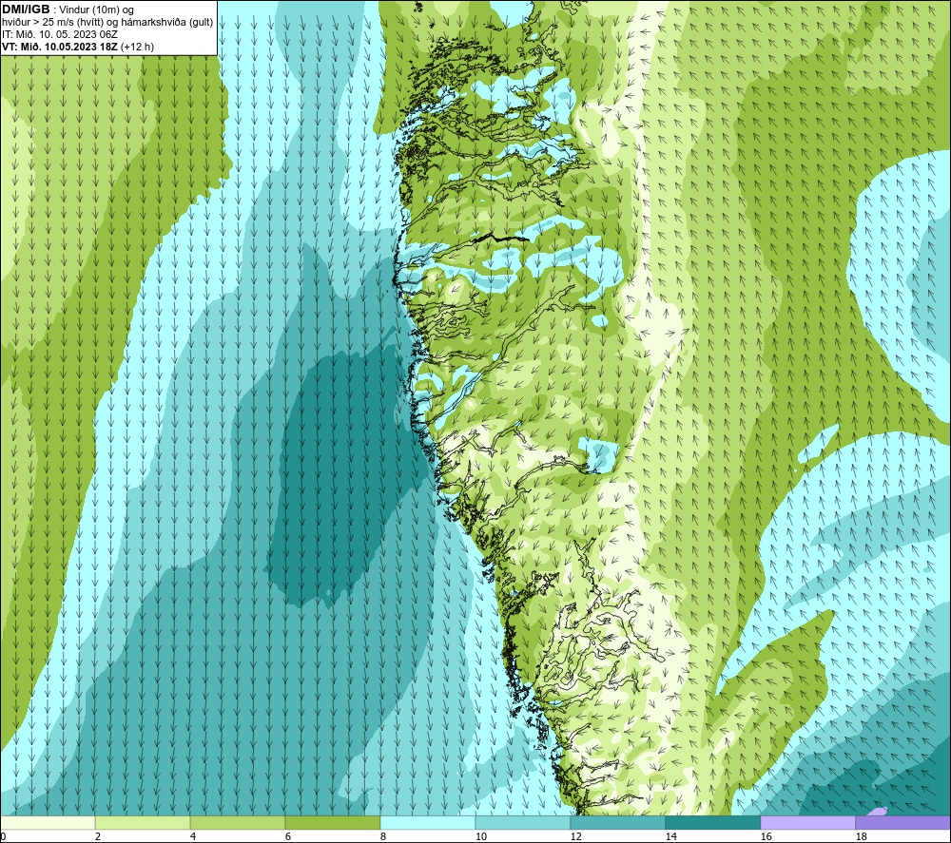Click the scale label '6'

point(288,837)
